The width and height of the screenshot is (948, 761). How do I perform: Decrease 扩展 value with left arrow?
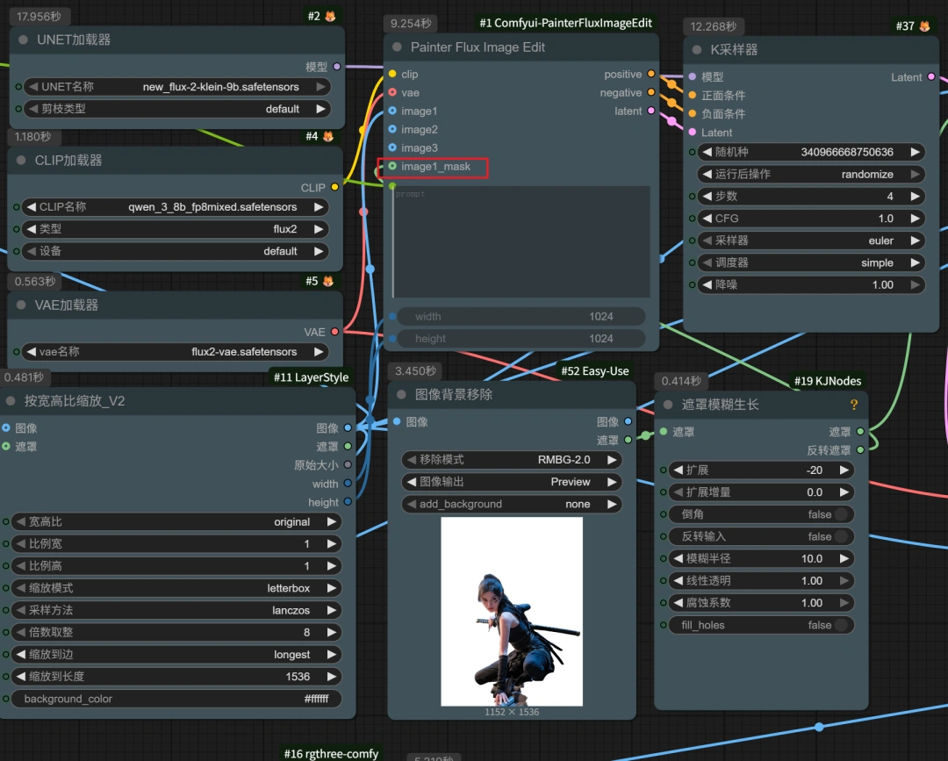point(677,470)
